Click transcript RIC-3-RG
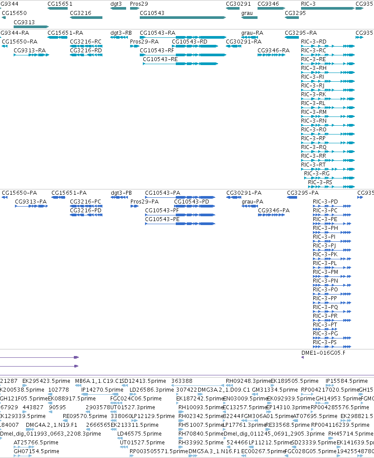Image resolution: width=374 pixels, height=458 pixels. (x=317, y=174)
